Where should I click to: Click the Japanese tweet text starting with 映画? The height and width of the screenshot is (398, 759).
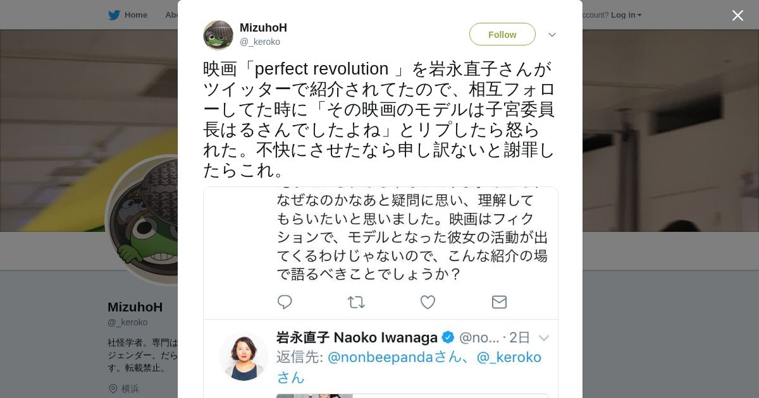[379, 119]
